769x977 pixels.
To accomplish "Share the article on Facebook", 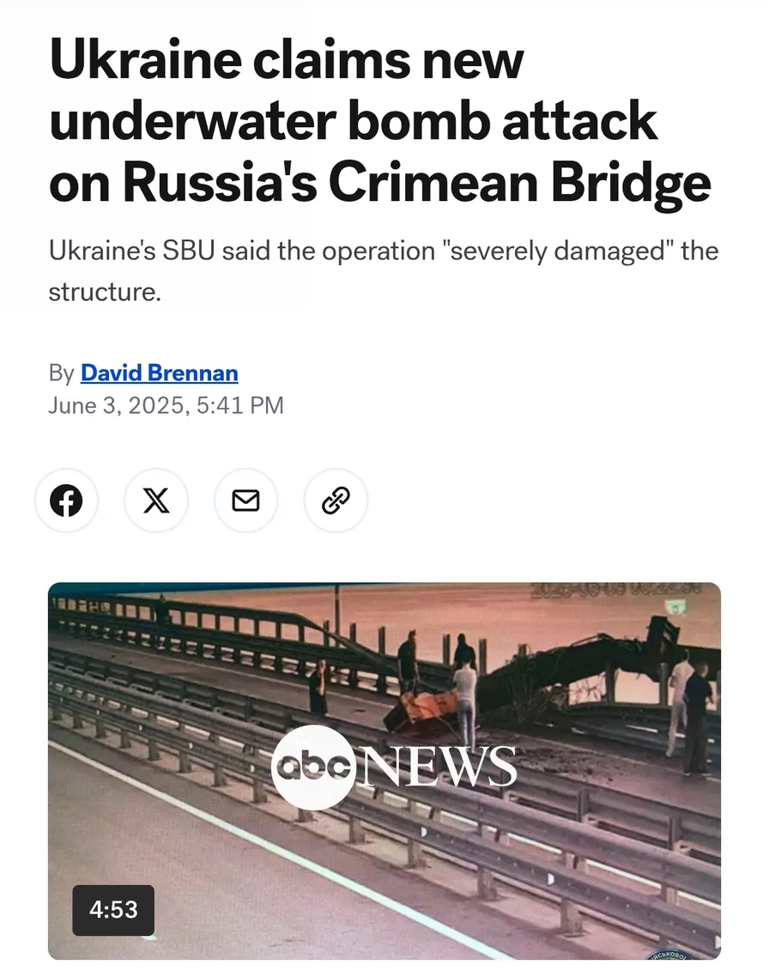I will (66, 501).
